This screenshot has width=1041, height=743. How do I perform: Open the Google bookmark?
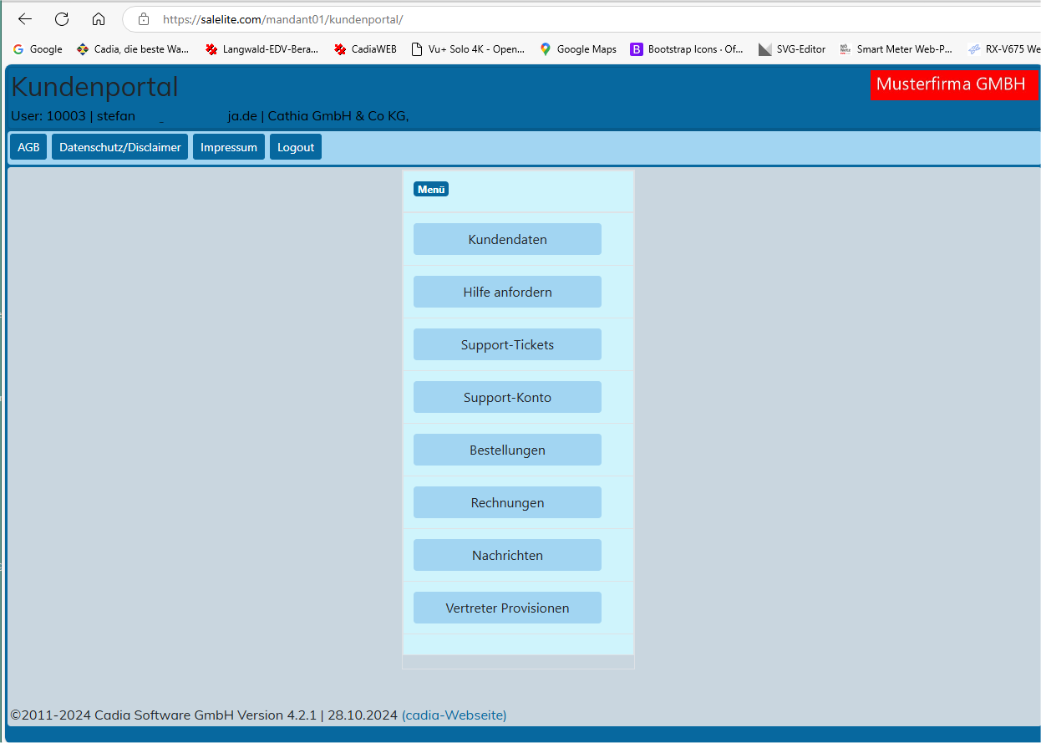[38, 49]
